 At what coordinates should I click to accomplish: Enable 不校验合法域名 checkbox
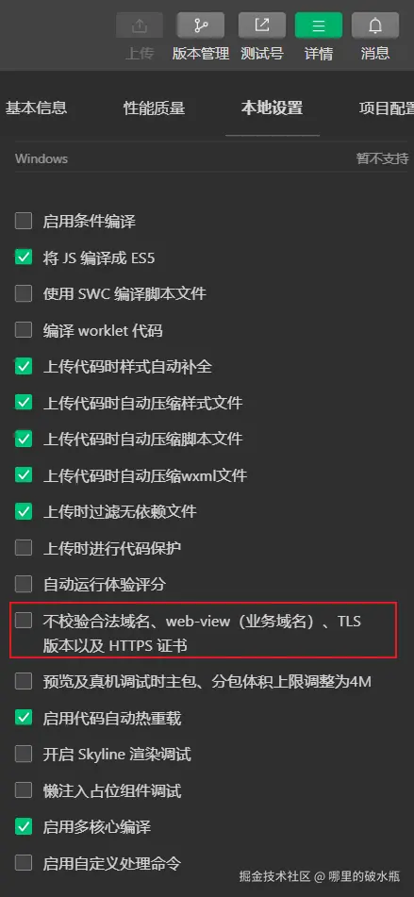(x=24, y=620)
